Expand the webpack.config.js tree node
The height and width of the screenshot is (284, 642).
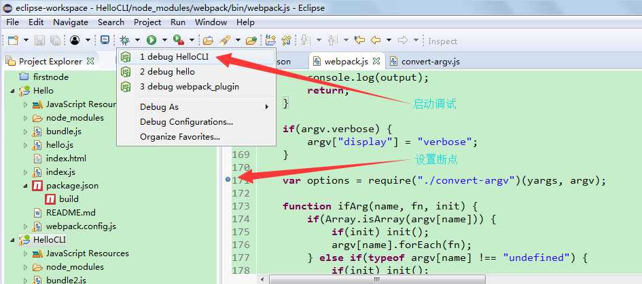(x=25, y=226)
